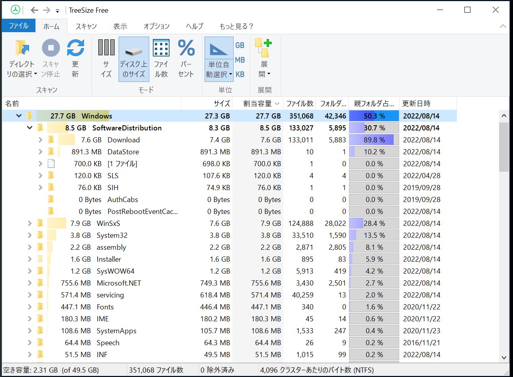The width and height of the screenshot is (513, 377).
Task: Switch units to GB
Action: click(240, 45)
